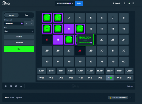Select tile number 26
This screenshot has height=104, width=142.
pos(58,50)
